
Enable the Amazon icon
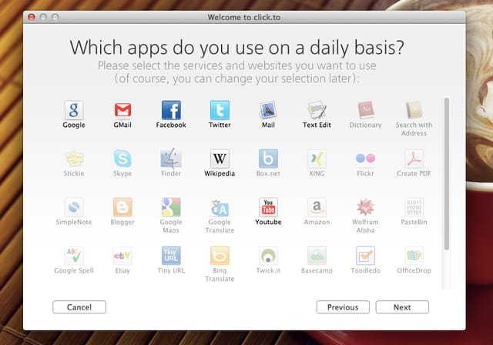tap(317, 207)
